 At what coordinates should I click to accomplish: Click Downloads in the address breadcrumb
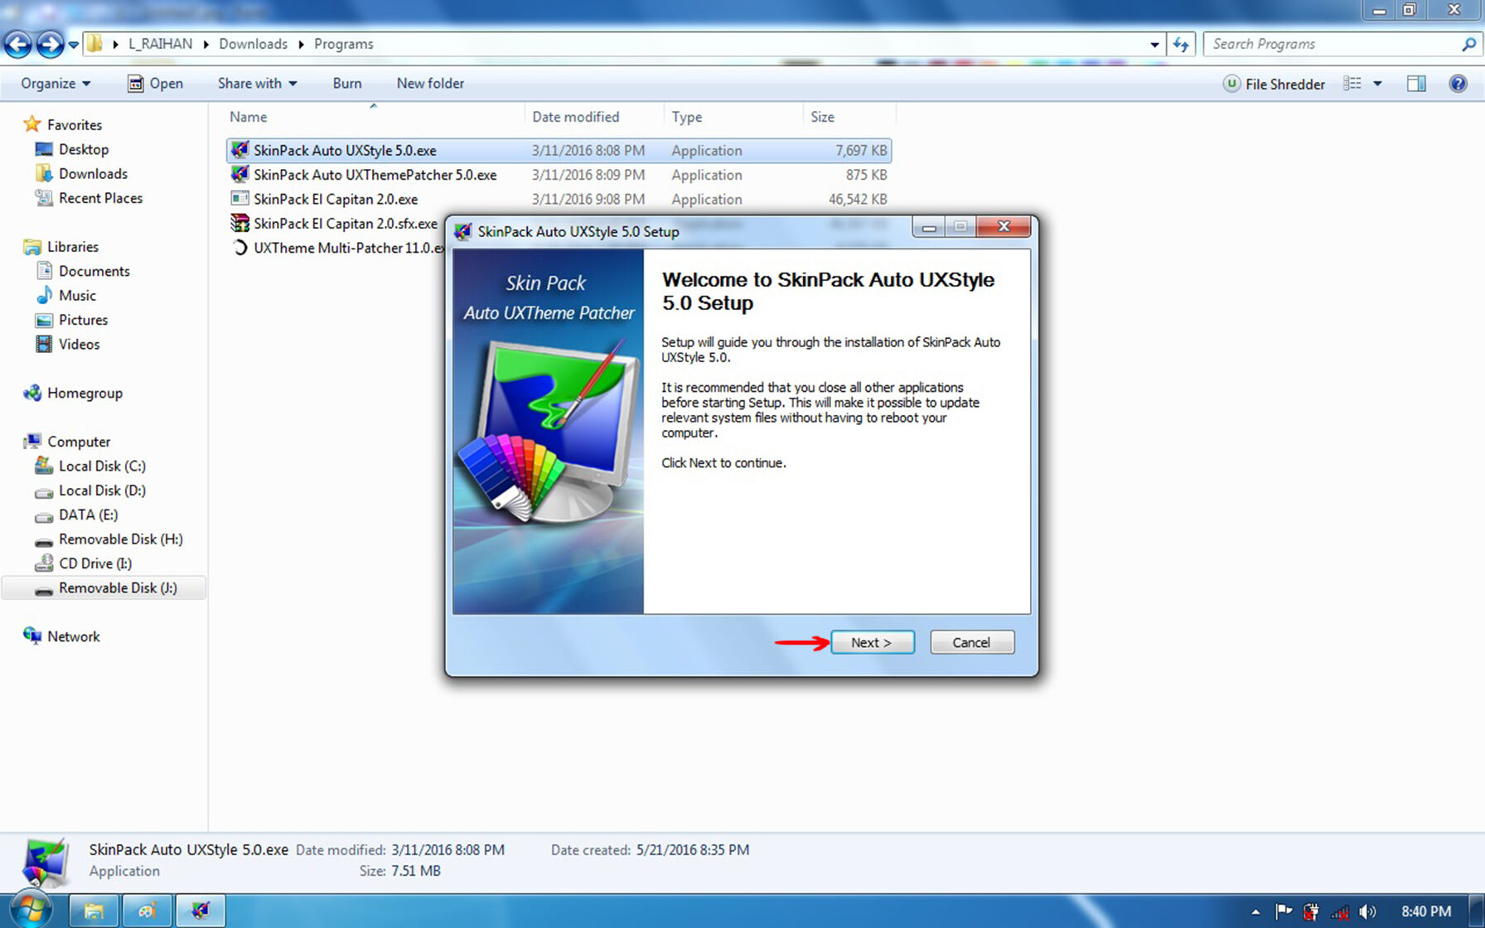click(x=253, y=44)
